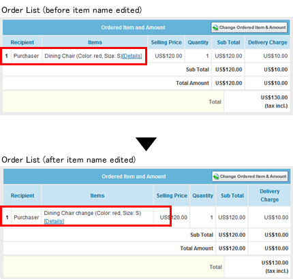
Task: Click Purchaser cell in the after-edit table
Action: [x=27, y=217]
